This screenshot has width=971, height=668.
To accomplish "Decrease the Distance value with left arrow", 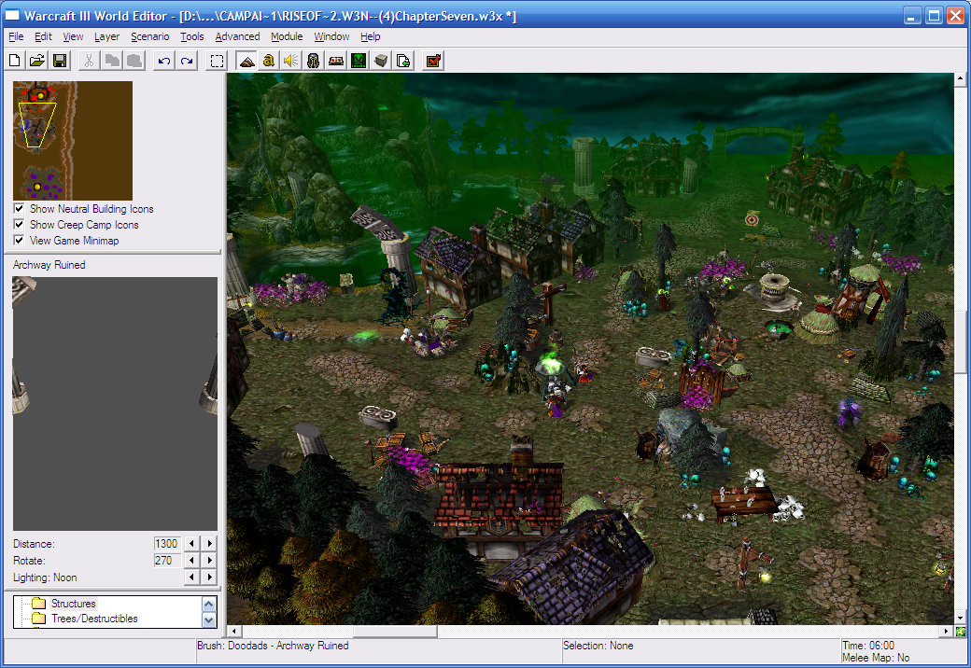I will coord(192,543).
